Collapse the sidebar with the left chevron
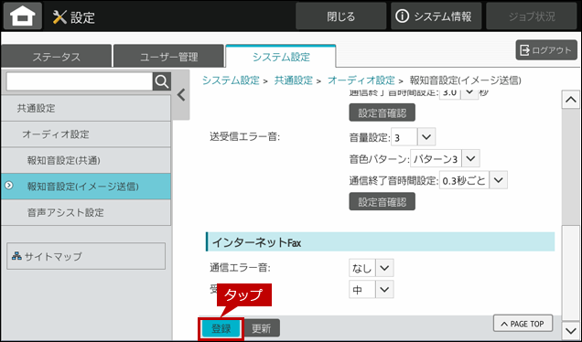The height and width of the screenshot is (342, 582). pos(181,95)
